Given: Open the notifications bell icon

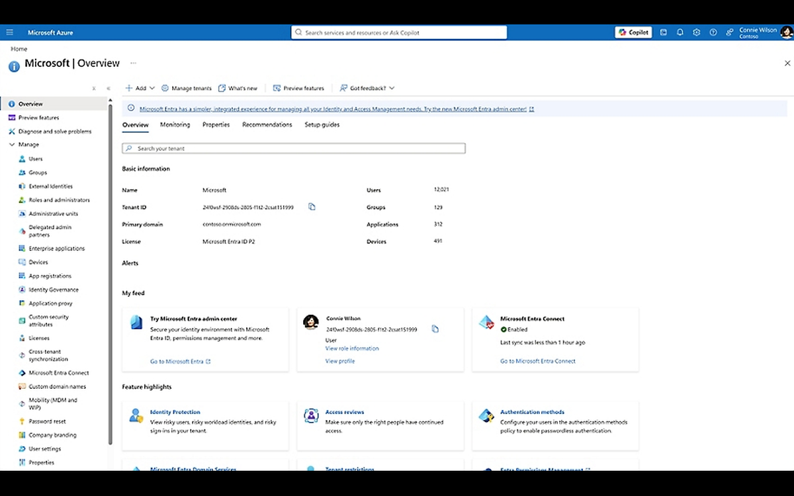Looking at the screenshot, I should click(680, 32).
